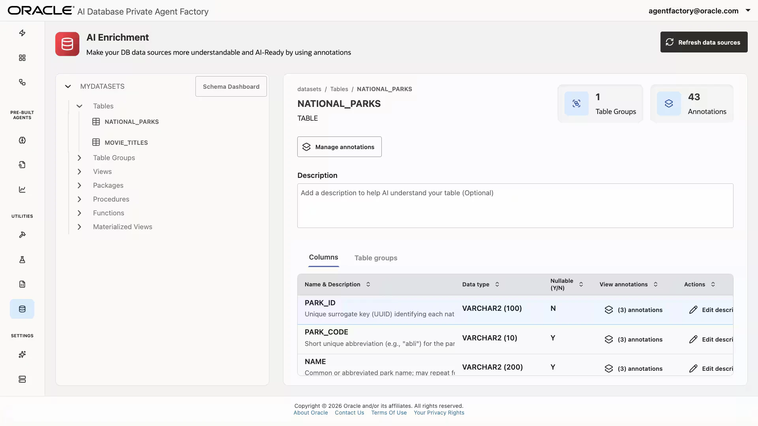The image size is (758, 426).
Task: Click the layers icon for PARK_CODE annotations
Action: (609, 340)
